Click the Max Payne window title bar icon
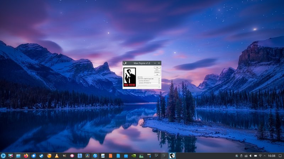The height and width of the screenshot is (159, 284). point(125,63)
